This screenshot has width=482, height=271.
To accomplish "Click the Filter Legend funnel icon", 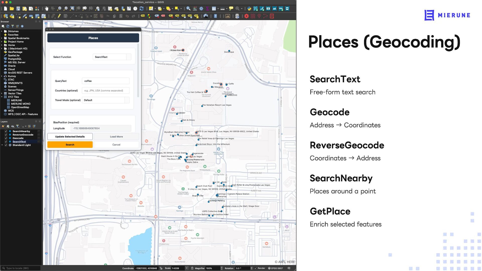I will (18, 126).
